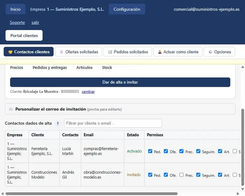This screenshot has width=245, height=196.
Task: Click the Dar de alta e invitar button
Action: (x=120, y=82)
